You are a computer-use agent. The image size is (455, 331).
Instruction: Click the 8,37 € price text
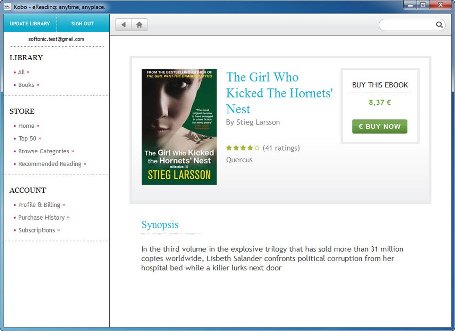coord(380,102)
